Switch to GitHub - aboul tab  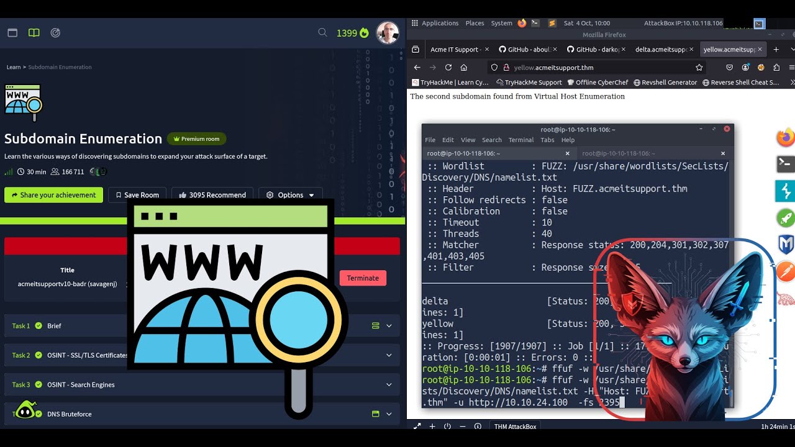(528, 50)
